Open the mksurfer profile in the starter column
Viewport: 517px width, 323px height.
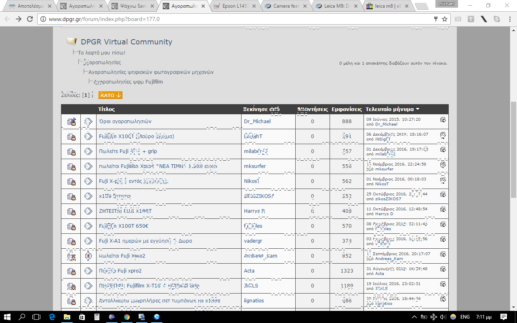pyautogui.click(x=255, y=166)
